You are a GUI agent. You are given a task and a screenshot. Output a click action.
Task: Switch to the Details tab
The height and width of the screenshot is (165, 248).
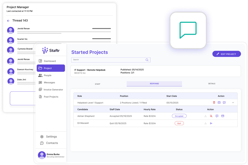click(212, 84)
